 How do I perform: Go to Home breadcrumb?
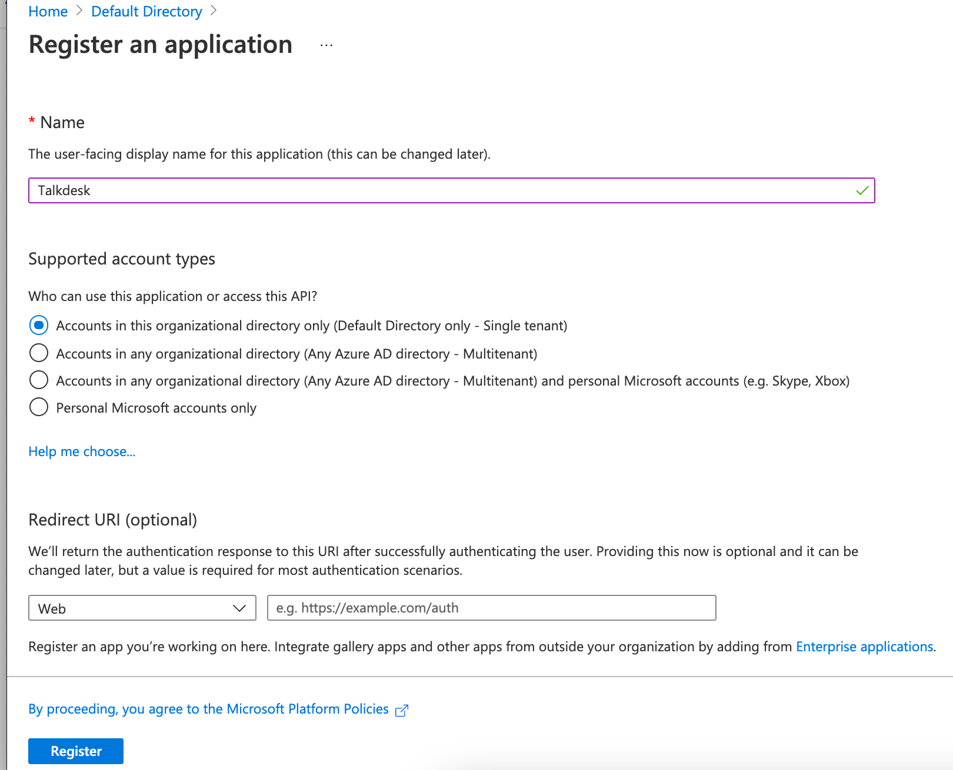(48, 11)
